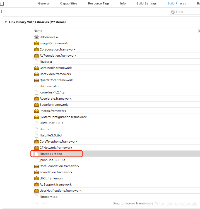Screen dimensions: 200x209
Task: Click libCordova.a library icon
Action: coord(36,37)
